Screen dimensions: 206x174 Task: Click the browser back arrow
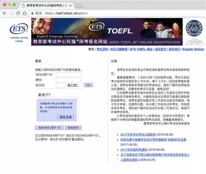coord(5,13)
